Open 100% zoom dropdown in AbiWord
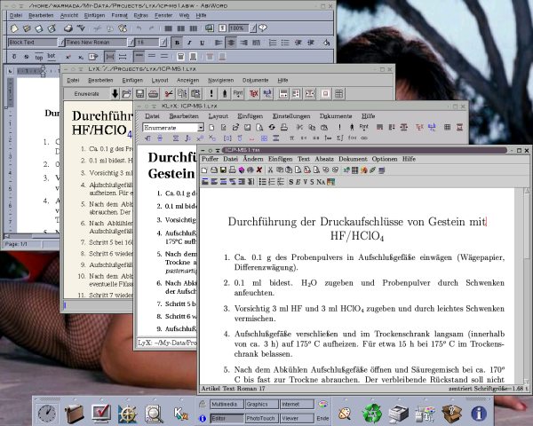The height and width of the screenshot is (426, 533). [253, 28]
